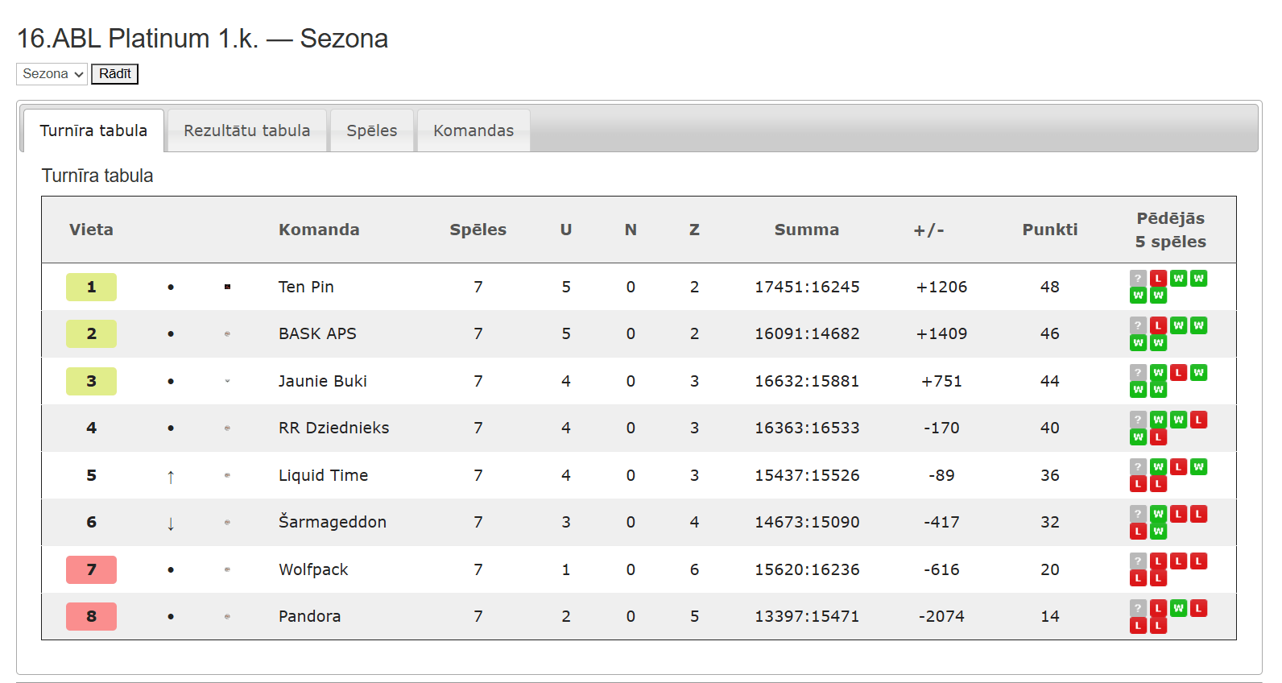Click green W badge in Pandora row
Image resolution: width=1282 pixels, height=683 pixels.
1178,608
